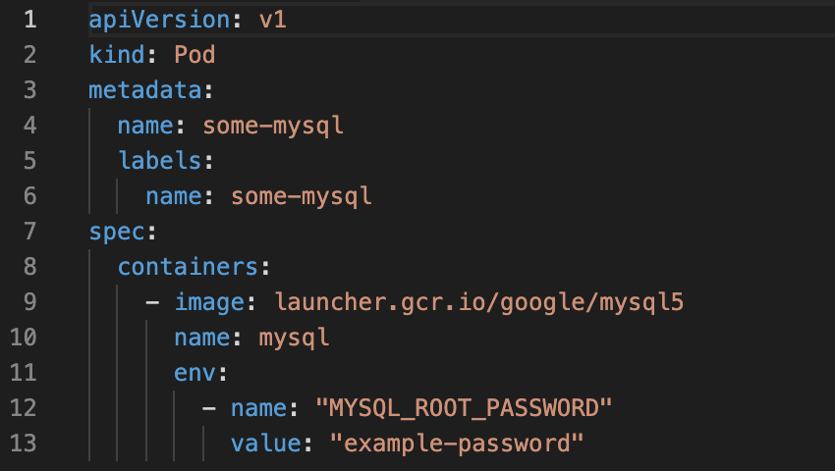Click the spec key on line 7
This screenshot has height=471, width=835.
pos(117,233)
